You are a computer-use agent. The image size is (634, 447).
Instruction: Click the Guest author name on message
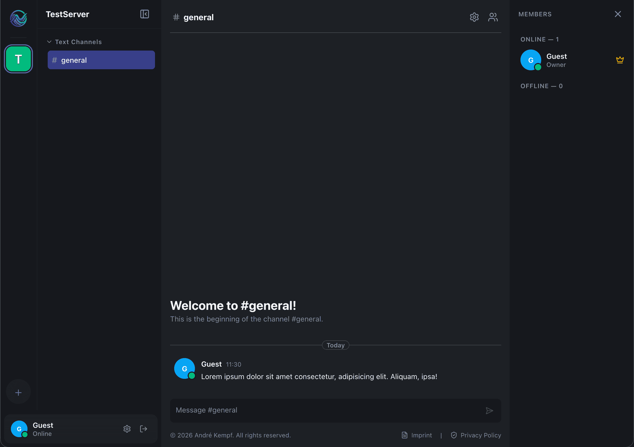(211, 364)
